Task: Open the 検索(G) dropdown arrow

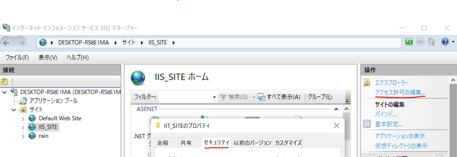Action: [254, 97]
